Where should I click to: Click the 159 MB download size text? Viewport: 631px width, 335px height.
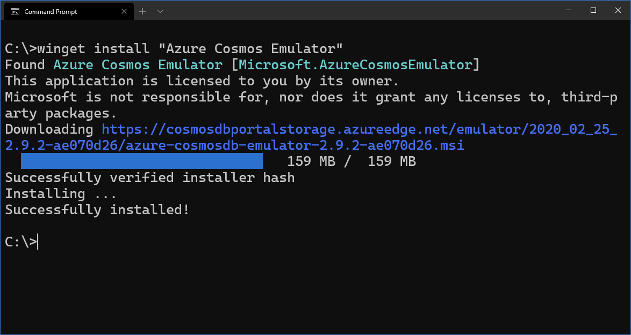pos(352,162)
